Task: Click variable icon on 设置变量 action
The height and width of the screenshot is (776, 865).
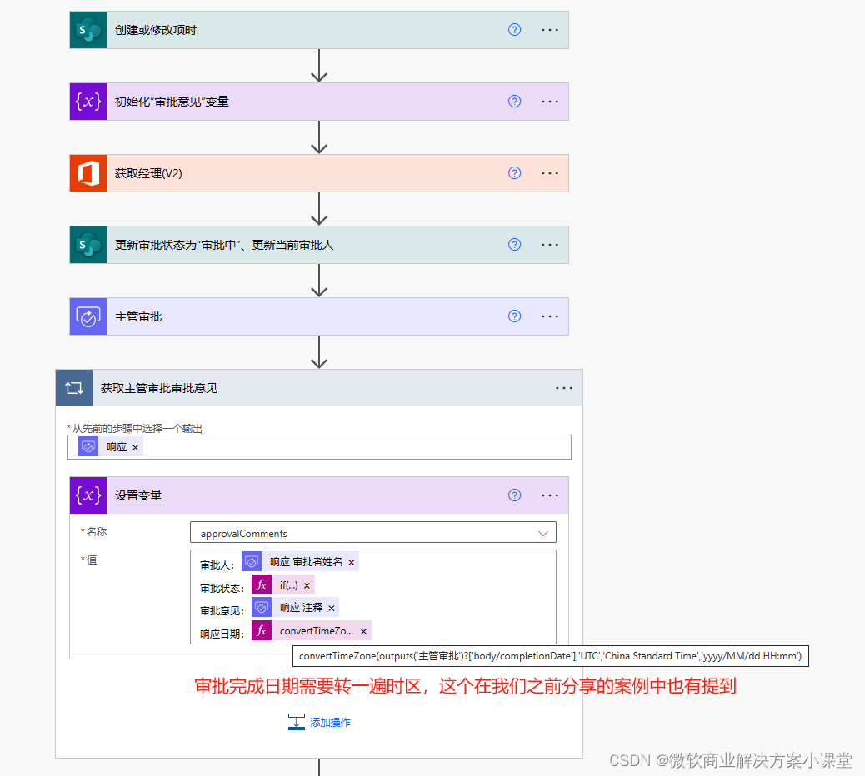Action: (88, 495)
